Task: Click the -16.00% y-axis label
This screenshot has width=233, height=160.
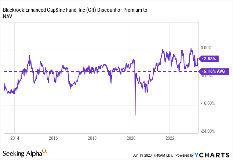Action: point(208,103)
